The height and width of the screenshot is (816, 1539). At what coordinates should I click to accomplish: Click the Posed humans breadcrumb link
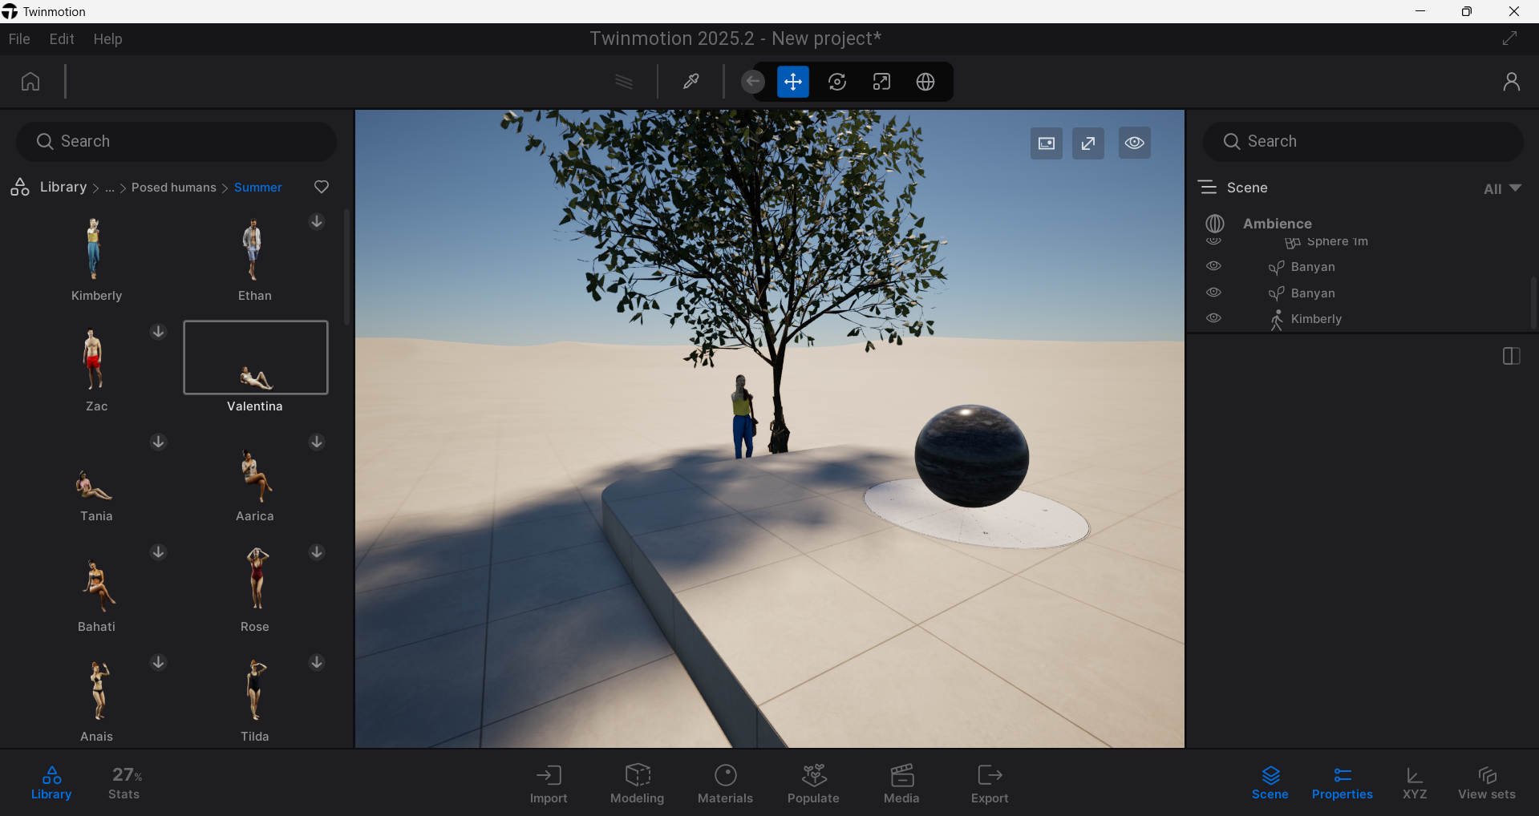173,188
